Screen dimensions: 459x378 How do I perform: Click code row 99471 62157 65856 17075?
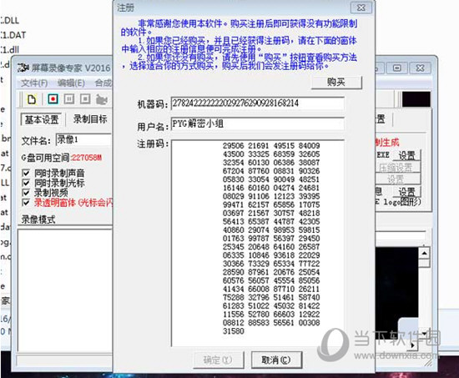pyautogui.click(x=271, y=204)
